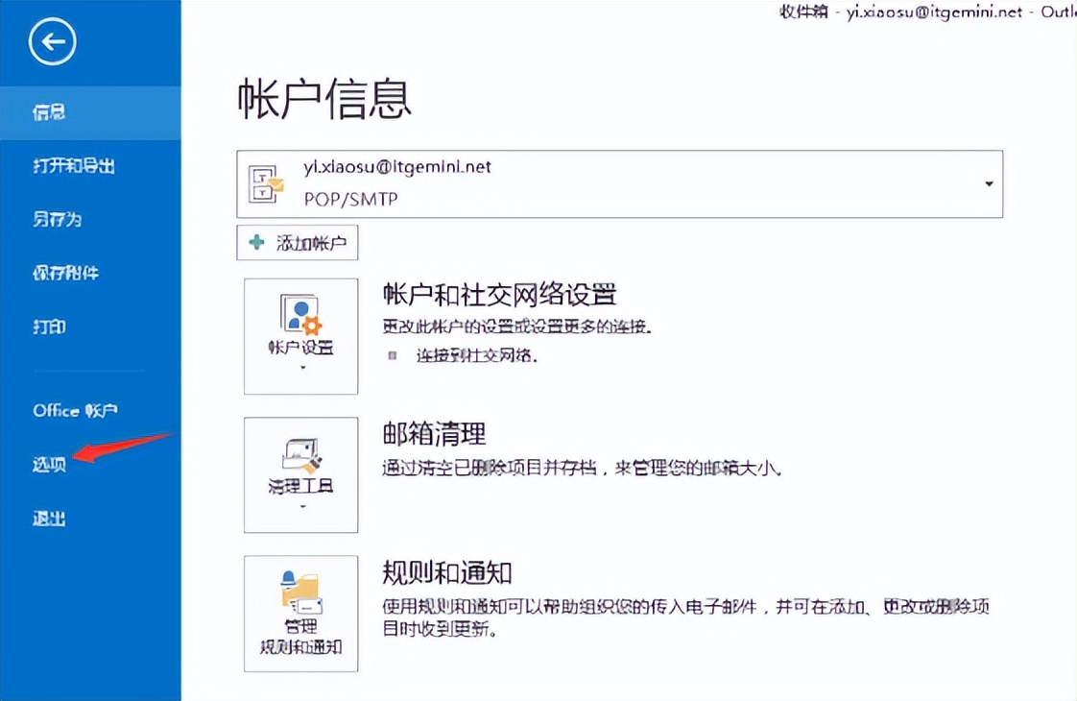Image resolution: width=1077 pixels, height=701 pixels.
Task: Select the 管理规则和通知 (Manage Rules) icon
Action: pyautogui.click(x=300, y=595)
